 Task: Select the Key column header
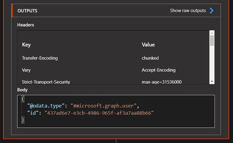(26, 45)
